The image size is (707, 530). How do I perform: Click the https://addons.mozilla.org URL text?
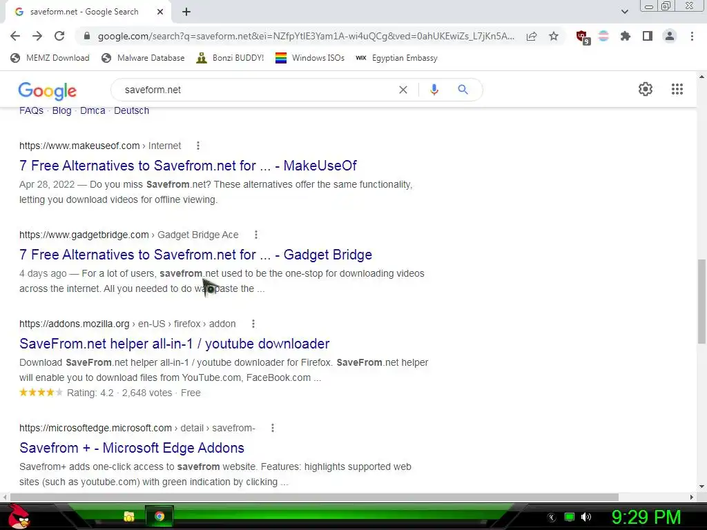75,324
